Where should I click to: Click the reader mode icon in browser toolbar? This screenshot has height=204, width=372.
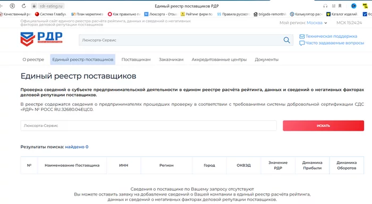tap(334, 6)
